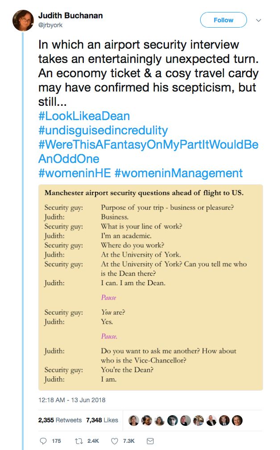The width and height of the screenshot is (280, 450).
Task: Enlarge the airport security transcript image
Action: [x=151, y=287]
